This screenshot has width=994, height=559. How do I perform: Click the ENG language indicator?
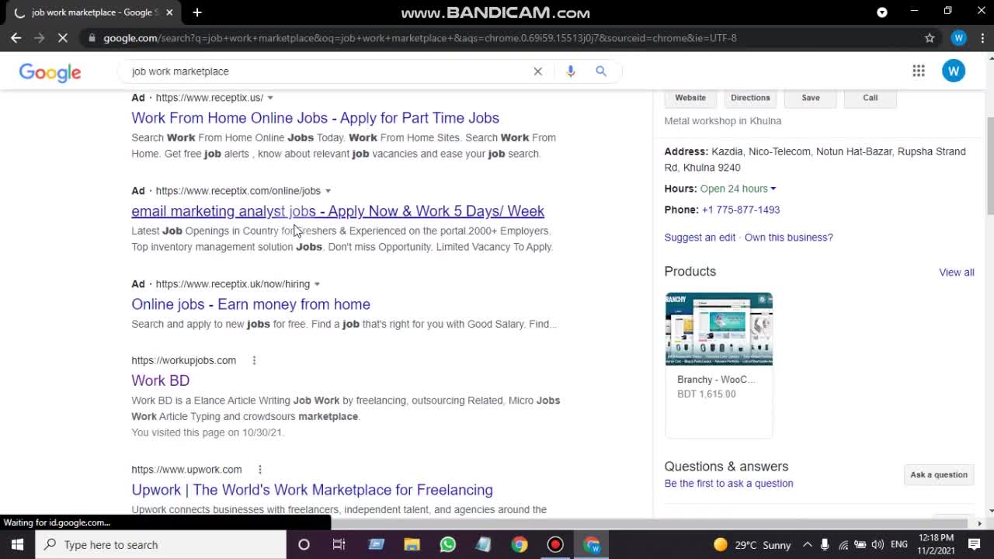click(x=899, y=544)
